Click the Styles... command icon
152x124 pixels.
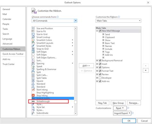tap(33, 110)
